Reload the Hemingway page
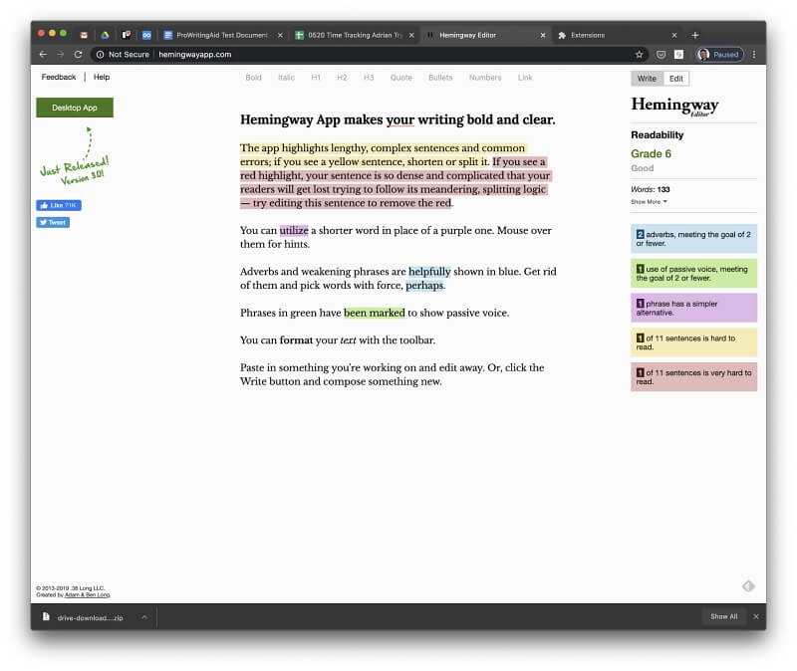 [x=78, y=55]
